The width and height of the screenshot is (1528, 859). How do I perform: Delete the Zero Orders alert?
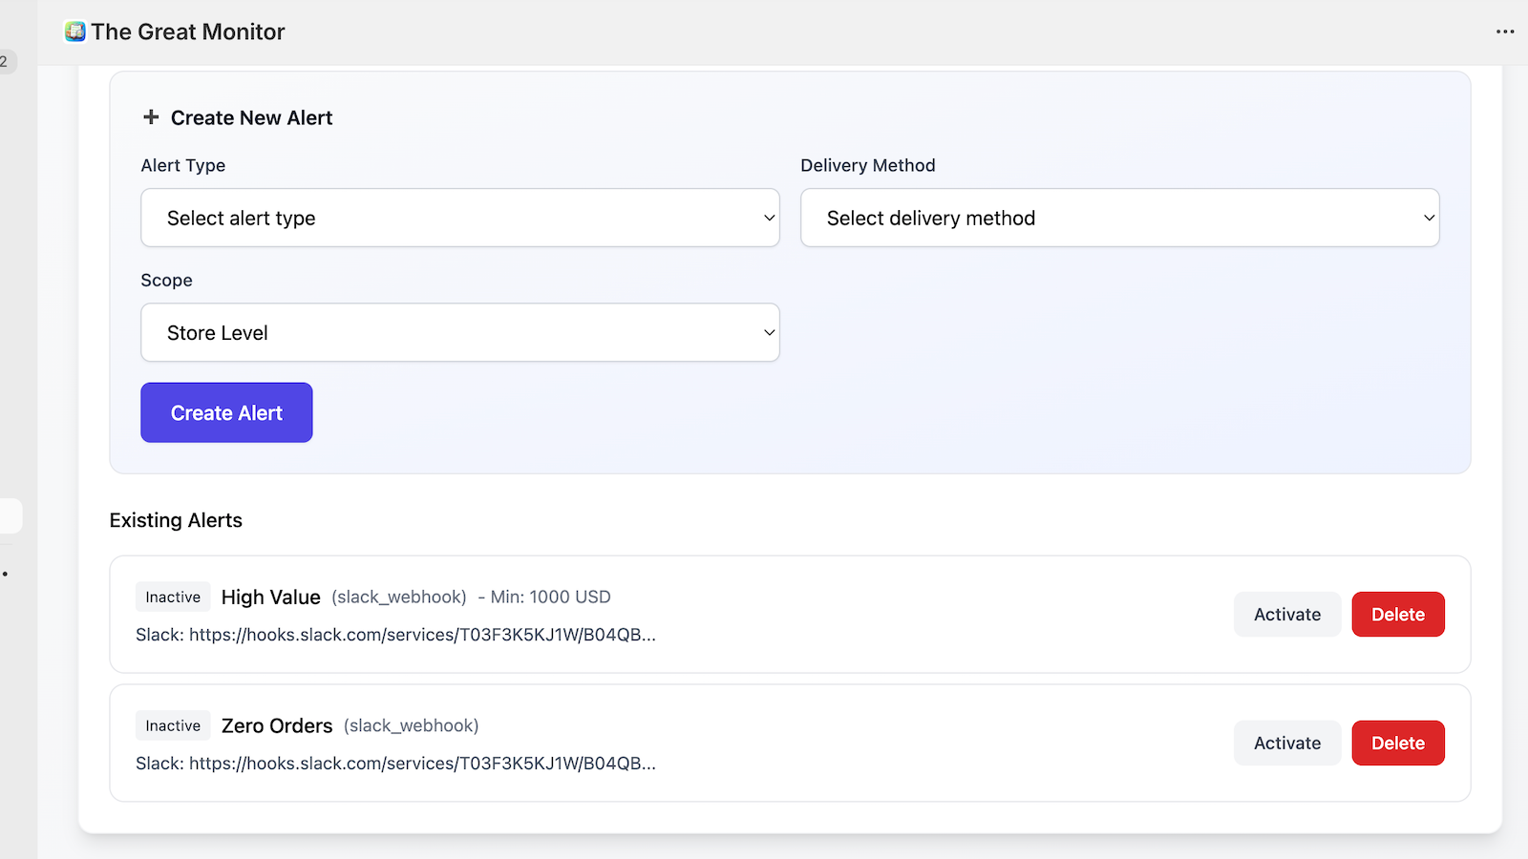(1397, 744)
